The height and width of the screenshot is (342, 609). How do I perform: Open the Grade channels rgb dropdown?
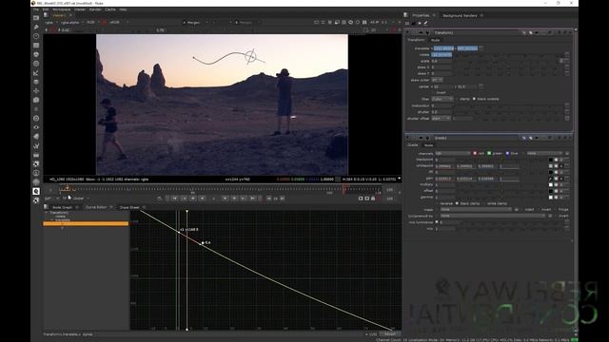(453, 154)
